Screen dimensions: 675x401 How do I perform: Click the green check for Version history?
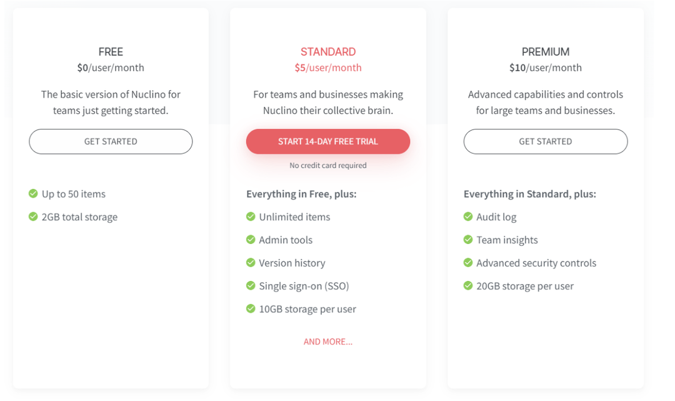coord(251,262)
